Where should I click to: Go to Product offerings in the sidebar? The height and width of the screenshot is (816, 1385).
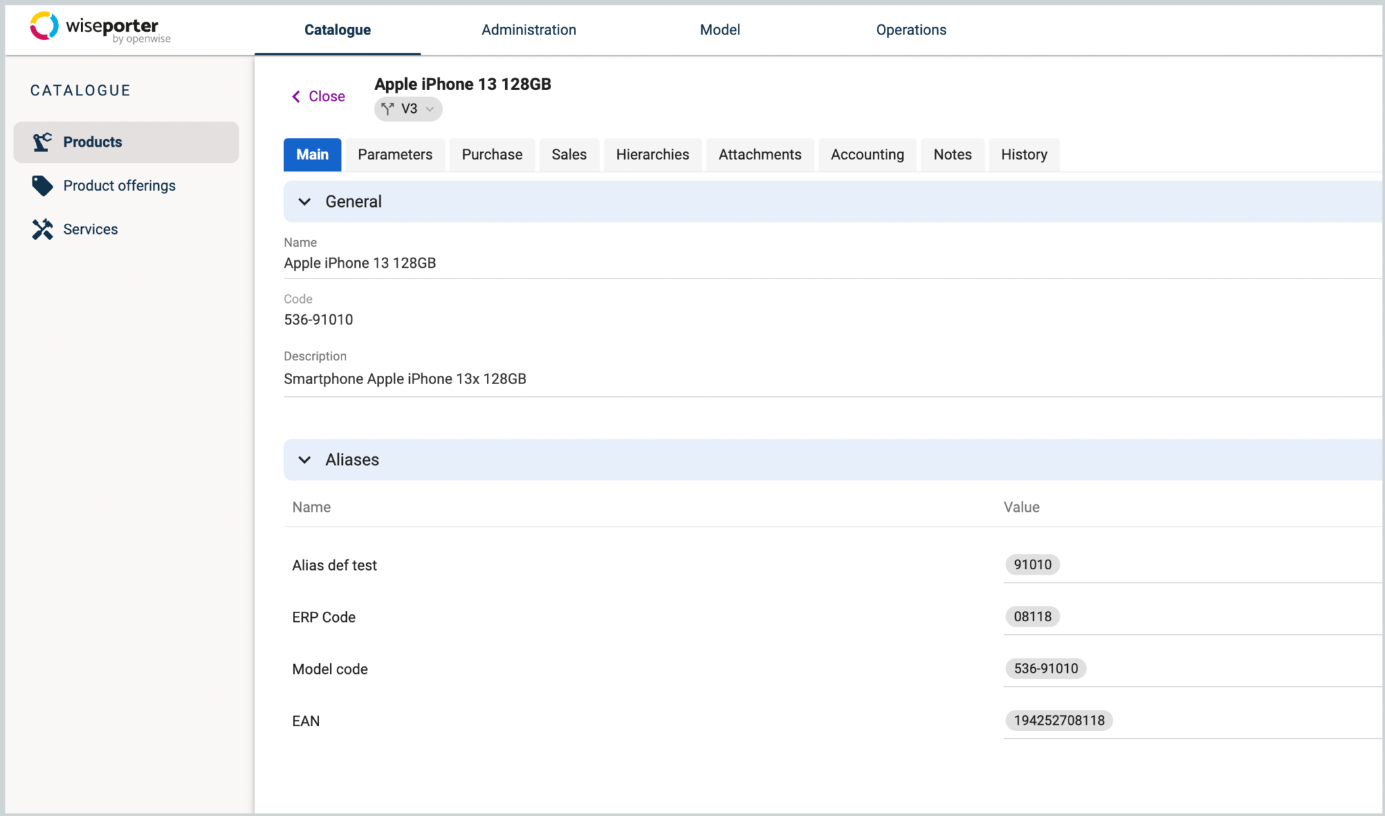[x=126, y=186]
